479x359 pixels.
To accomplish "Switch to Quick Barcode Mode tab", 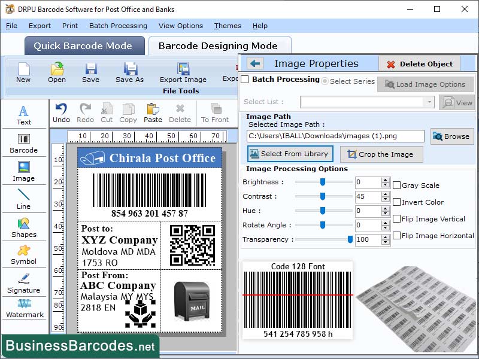I will tap(84, 45).
